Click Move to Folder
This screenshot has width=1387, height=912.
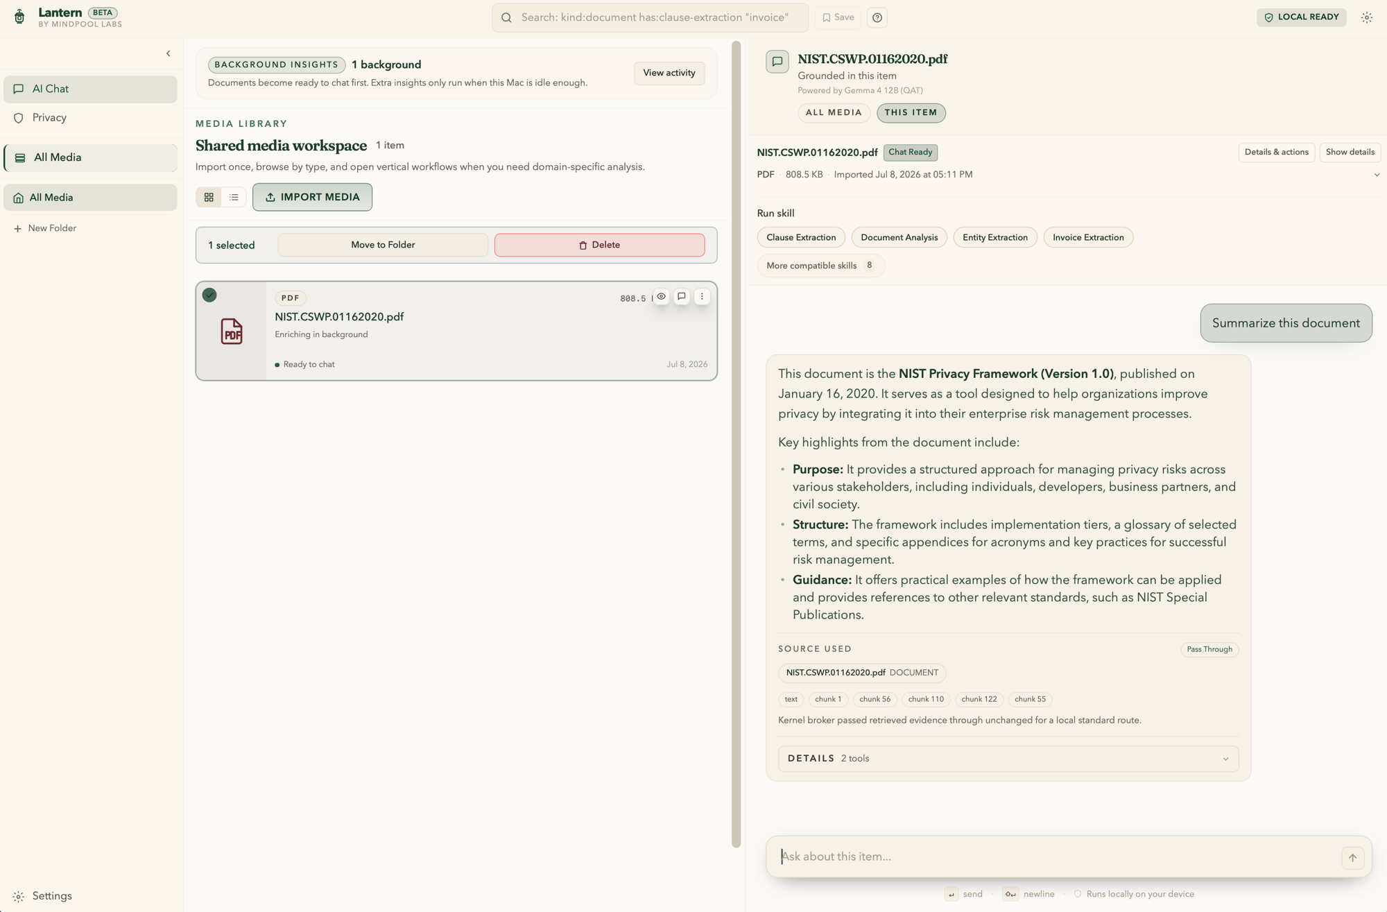pyautogui.click(x=383, y=246)
